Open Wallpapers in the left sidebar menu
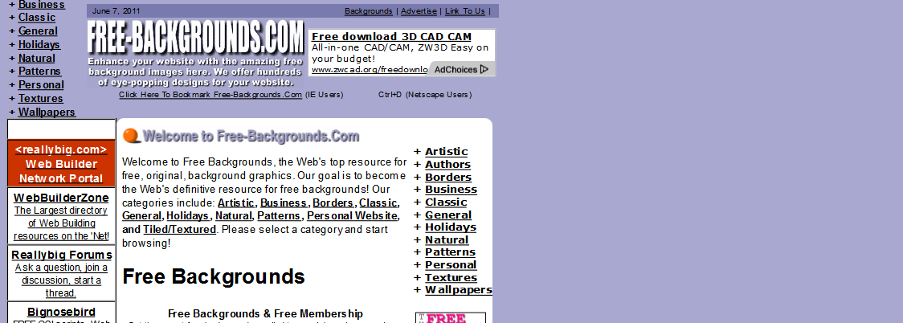The height and width of the screenshot is (323, 903). tap(47, 112)
